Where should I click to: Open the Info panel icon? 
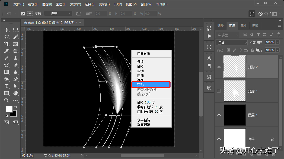[209, 47]
